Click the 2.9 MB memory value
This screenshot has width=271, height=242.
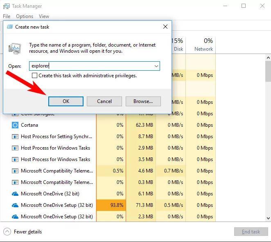(145, 148)
